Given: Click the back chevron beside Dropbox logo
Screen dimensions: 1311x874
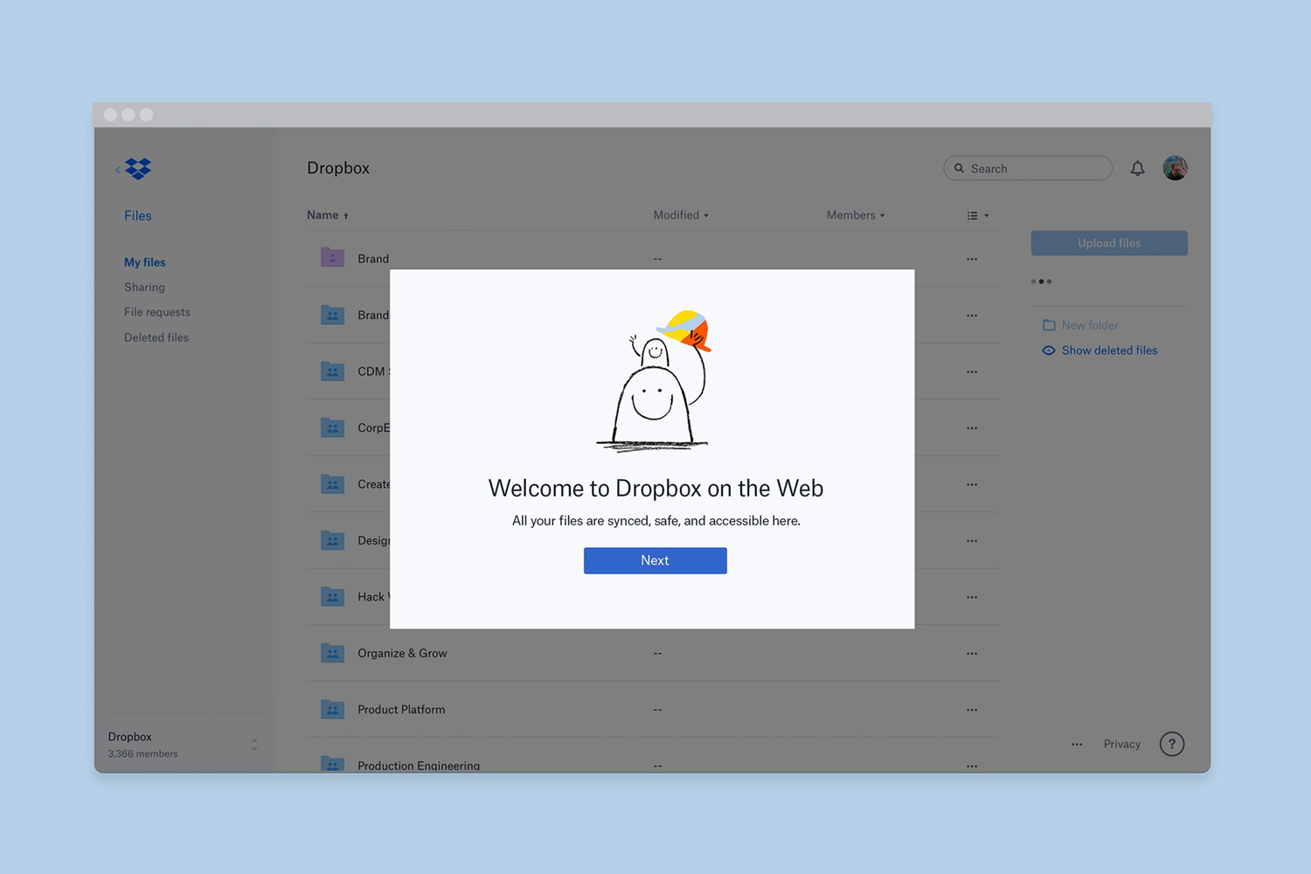Looking at the screenshot, I should point(118,170).
